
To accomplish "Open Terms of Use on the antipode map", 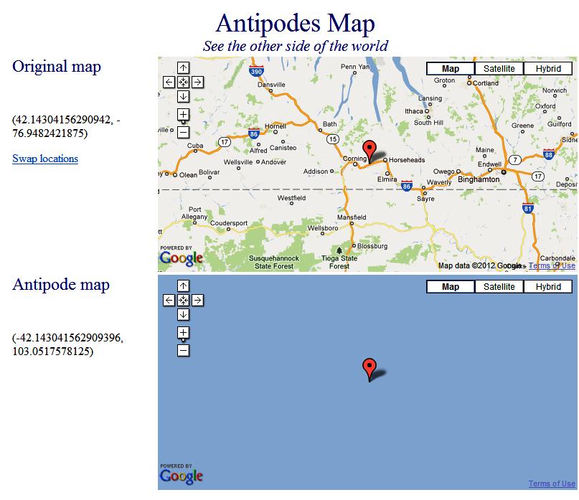I will click(552, 484).
